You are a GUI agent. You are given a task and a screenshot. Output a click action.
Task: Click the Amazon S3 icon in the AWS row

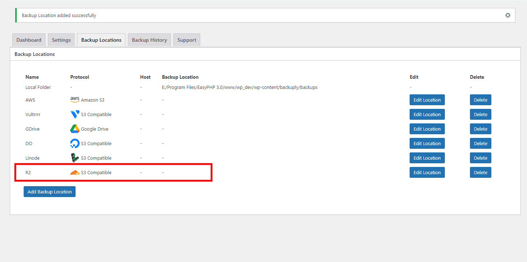[x=75, y=99]
